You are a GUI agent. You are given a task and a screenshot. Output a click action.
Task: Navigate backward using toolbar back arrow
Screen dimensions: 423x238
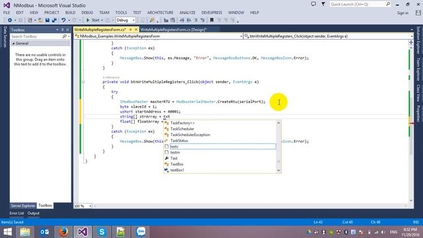[x=10, y=20]
